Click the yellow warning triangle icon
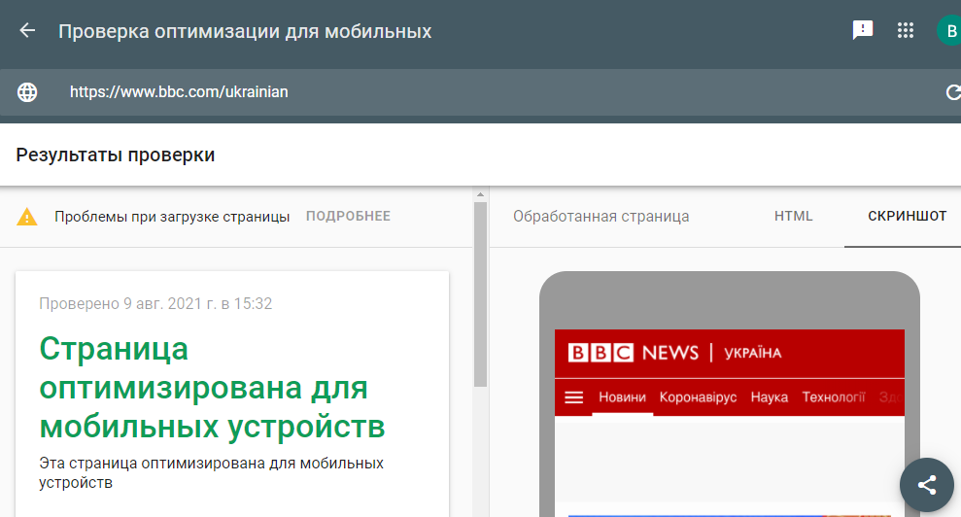 [x=27, y=217]
